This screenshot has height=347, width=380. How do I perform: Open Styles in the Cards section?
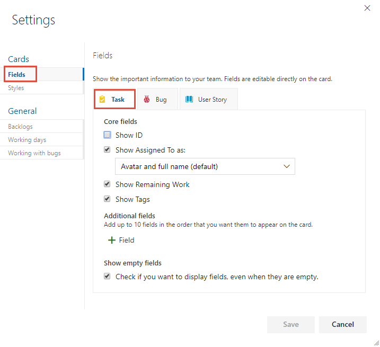[x=42, y=88]
